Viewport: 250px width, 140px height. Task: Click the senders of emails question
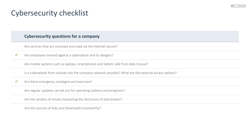point(73,99)
